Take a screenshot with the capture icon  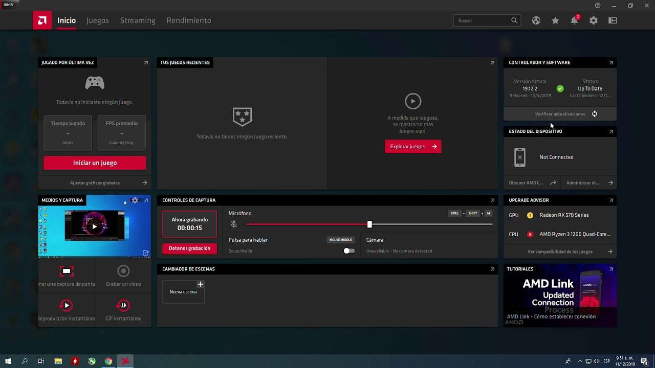point(67,271)
